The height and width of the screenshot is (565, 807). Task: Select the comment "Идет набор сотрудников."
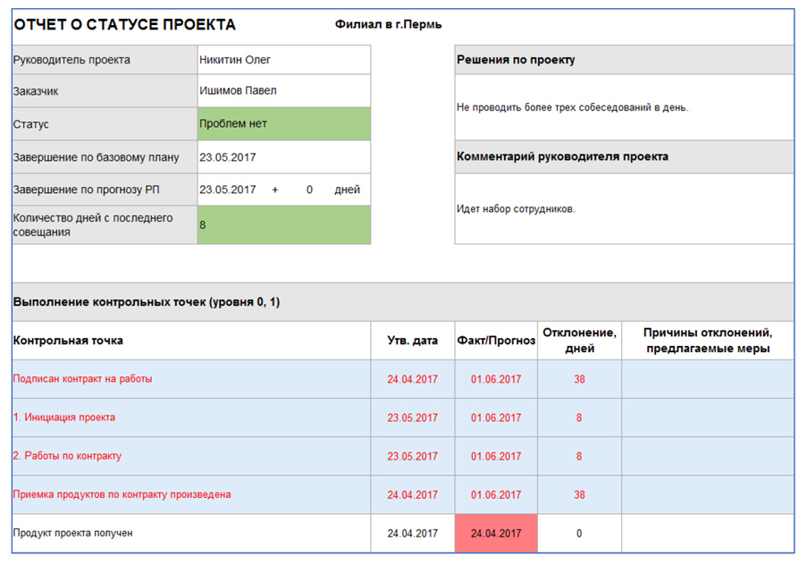(516, 209)
